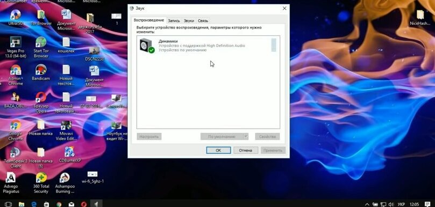Launch Microsoft Edge from the taskbar
This screenshot has width=435, height=207.
tap(34, 204)
